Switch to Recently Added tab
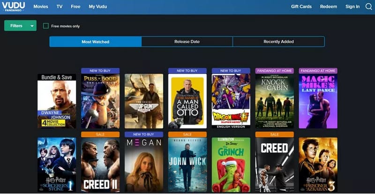375x194 pixels. (278, 42)
